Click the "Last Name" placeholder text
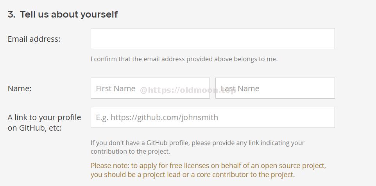This screenshot has height=186, width=376. [x=240, y=89]
